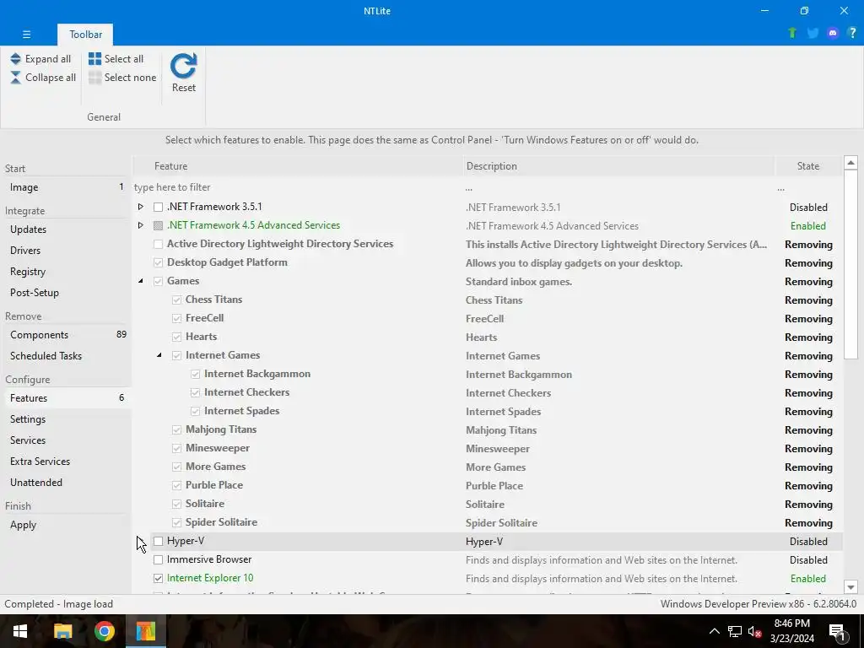
Task: Open the Updates page in sidebar
Action: tap(66, 229)
